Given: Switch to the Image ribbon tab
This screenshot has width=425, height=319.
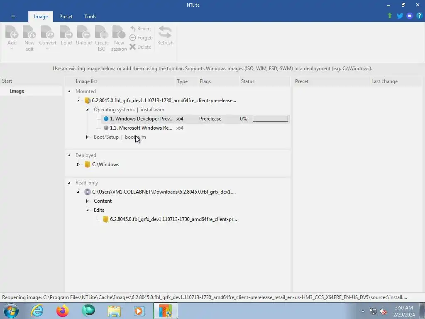Looking at the screenshot, I should pyautogui.click(x=41, y=17).
